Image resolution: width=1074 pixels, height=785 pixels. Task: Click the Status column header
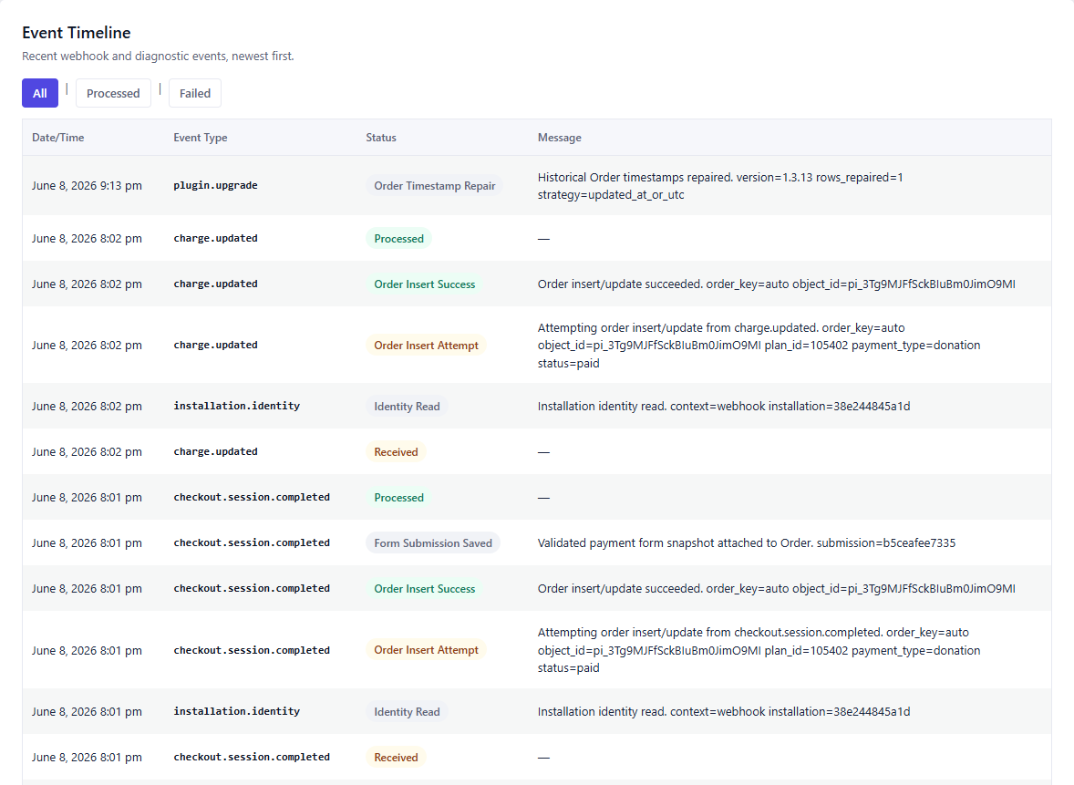(381, 138)
